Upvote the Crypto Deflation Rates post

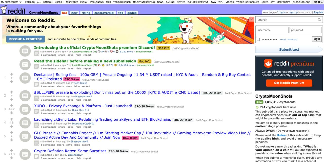pyautogui.click(x=11, y=151)
